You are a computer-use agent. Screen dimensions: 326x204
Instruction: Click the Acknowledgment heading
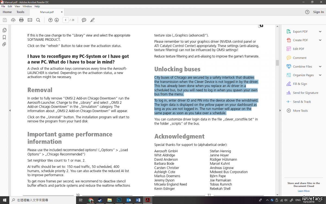[179, 136]
